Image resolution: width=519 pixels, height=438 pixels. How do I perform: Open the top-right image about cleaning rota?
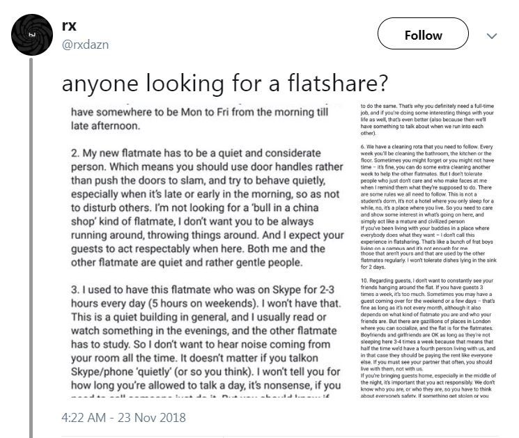coord(428,176)
